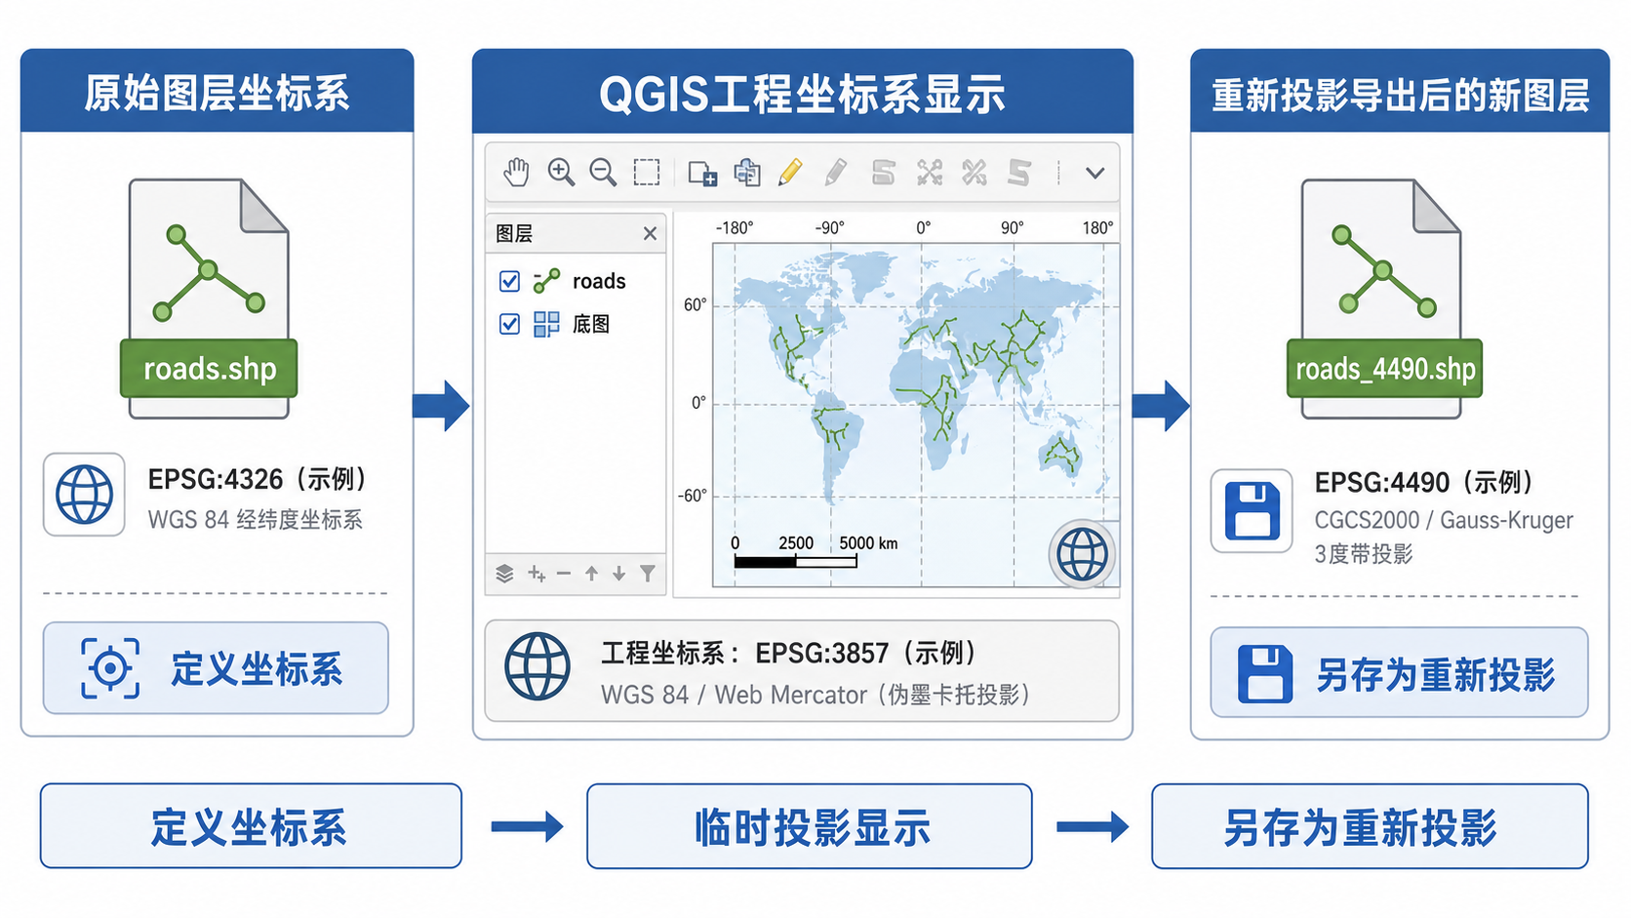Move layer down with the down arrow
The image size is (1631, 918).
point(618,574)
